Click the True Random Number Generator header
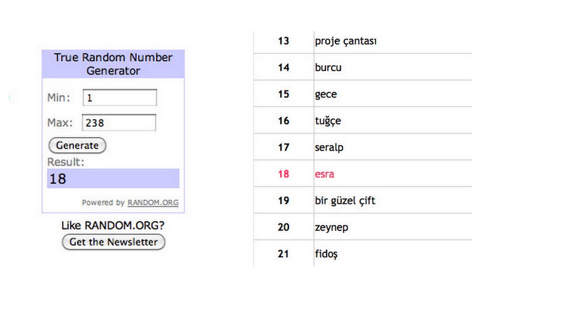The width and height of the screenshot is (569, 321). 113,64
